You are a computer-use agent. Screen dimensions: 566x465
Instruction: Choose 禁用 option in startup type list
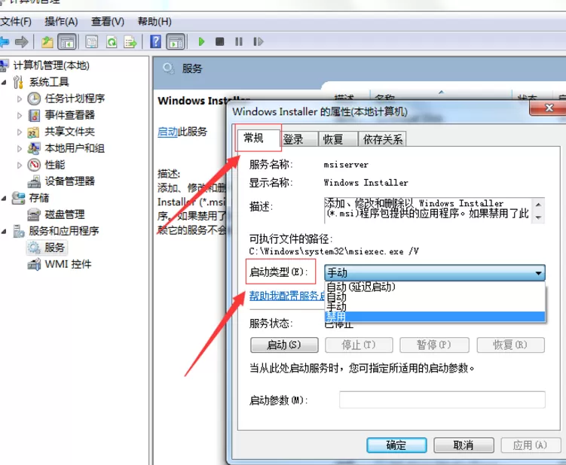click(436, 317)
